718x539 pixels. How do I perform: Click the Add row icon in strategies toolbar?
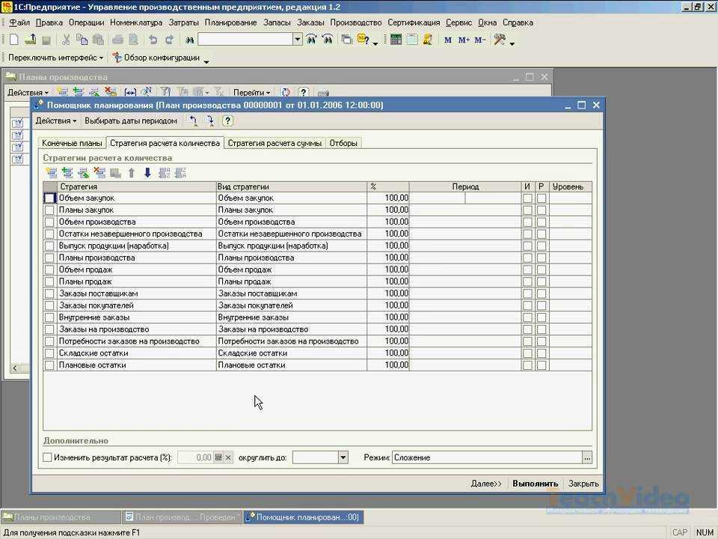click(52, 173)
